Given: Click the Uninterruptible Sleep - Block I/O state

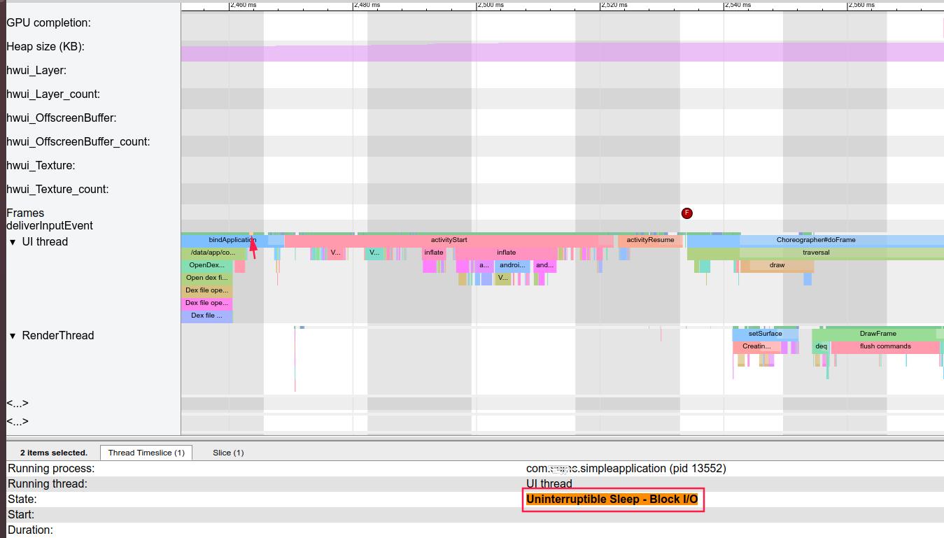Looking at the screenshot, I should coord(612,500).
